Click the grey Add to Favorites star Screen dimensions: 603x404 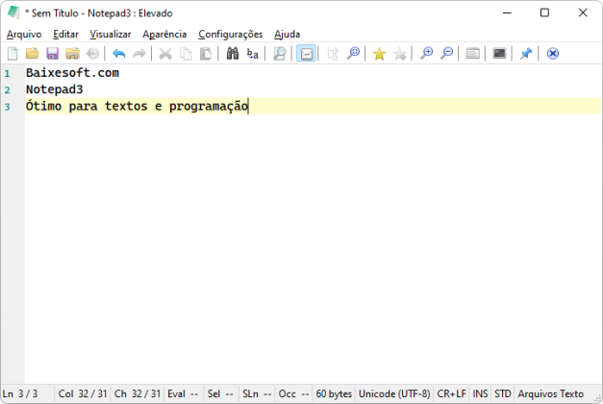[x=399, y=54]
